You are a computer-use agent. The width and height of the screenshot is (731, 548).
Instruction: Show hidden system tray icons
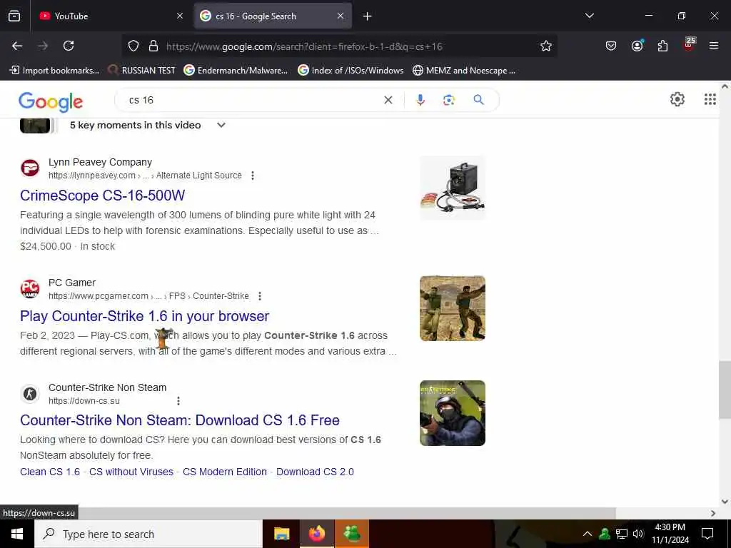[588, 534]
